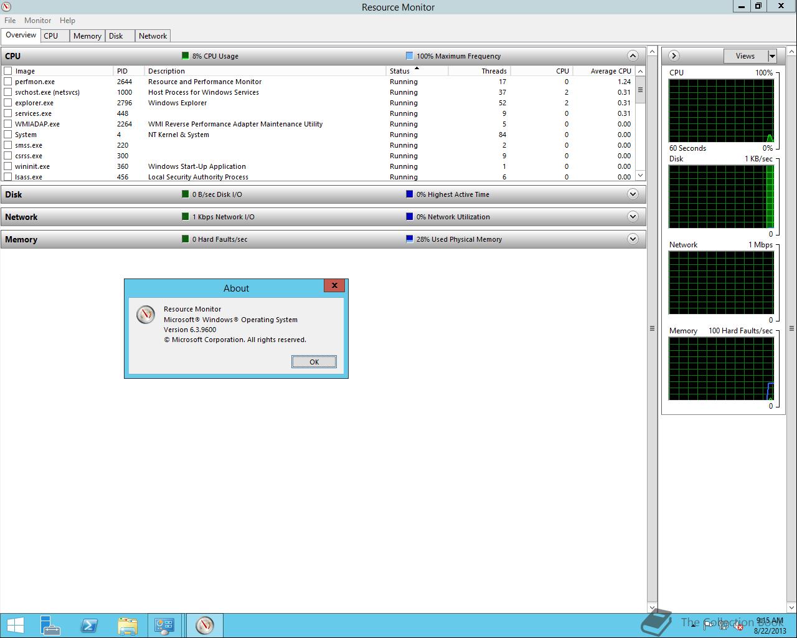Image resolution: width=797 pixels, height=638 pixels.
Task: Switch to the Memory tab
Action: [x=87, y=36]
